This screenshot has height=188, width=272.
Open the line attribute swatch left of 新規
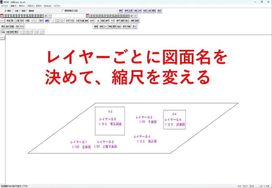click(3, 20)
